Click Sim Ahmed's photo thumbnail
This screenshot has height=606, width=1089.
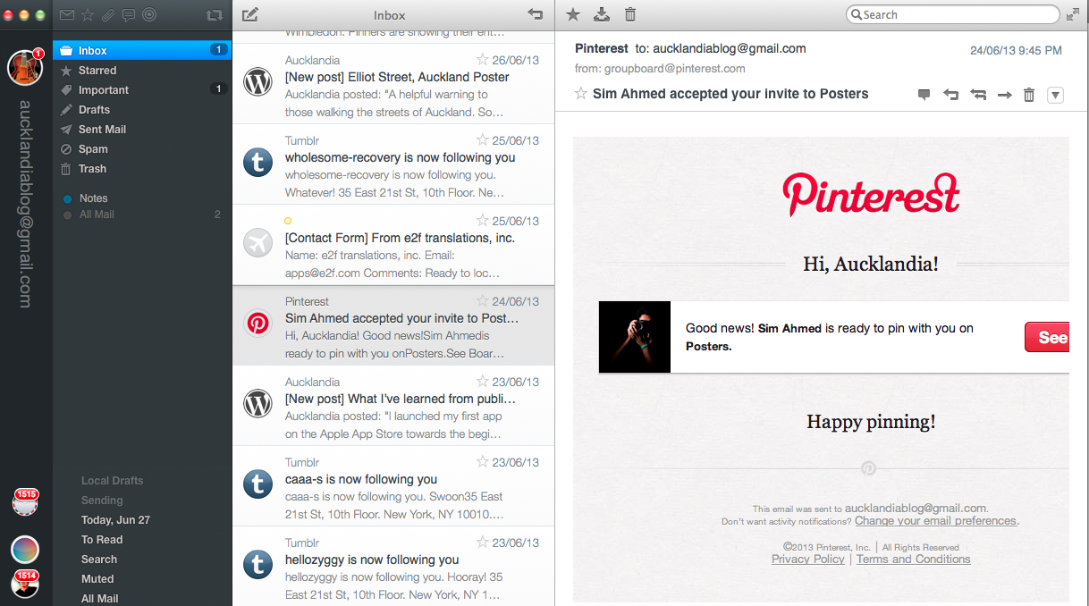click(635, 337)
